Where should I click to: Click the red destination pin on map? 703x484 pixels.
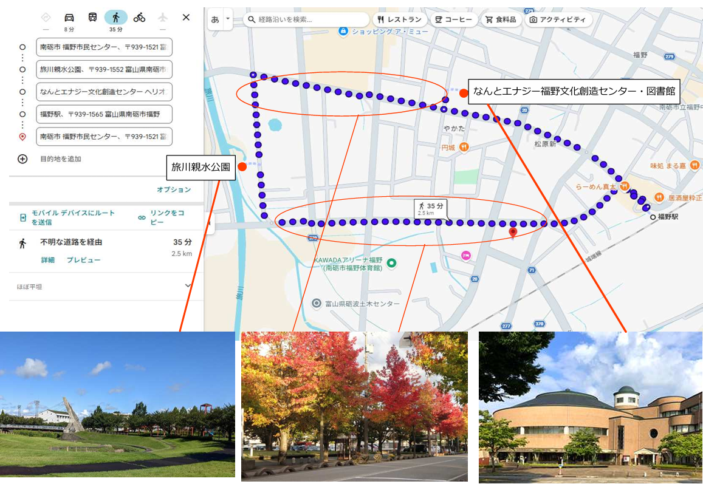(x=513, y=233)
